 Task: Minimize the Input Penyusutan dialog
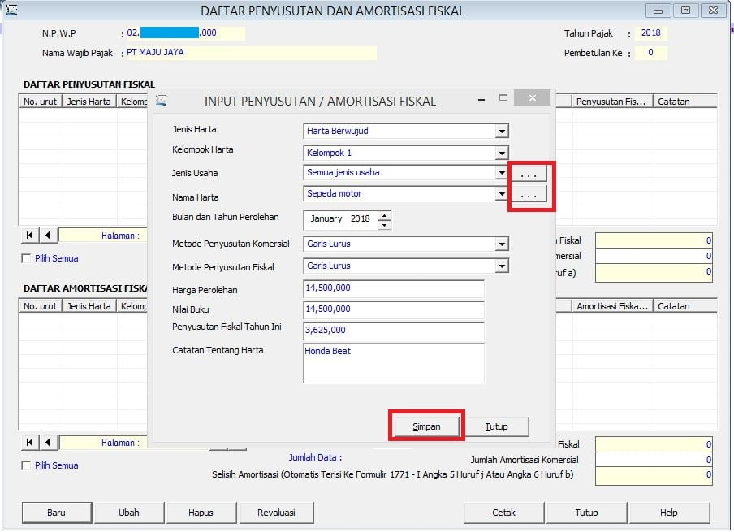(x=481, y=99)
